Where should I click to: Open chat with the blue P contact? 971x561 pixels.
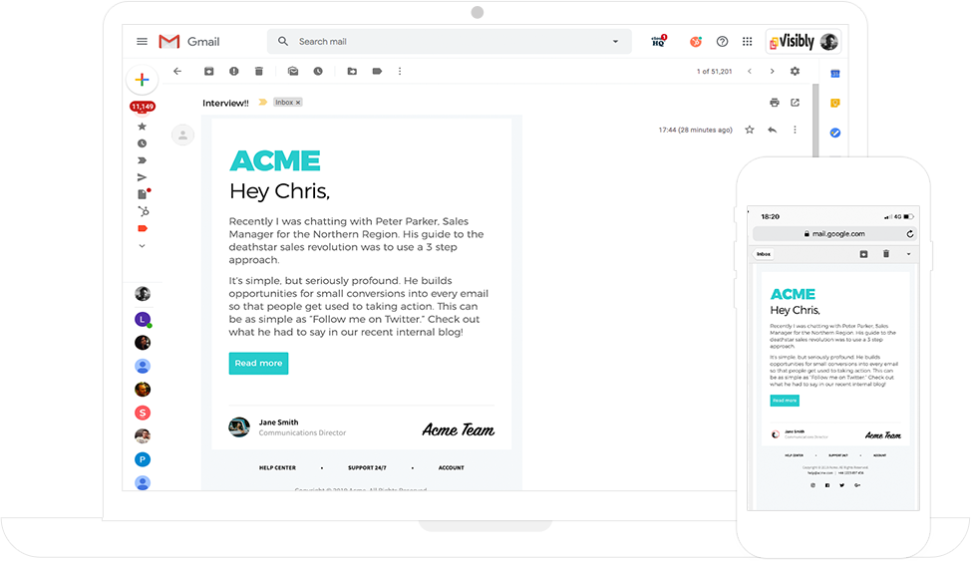click(143, 459)
